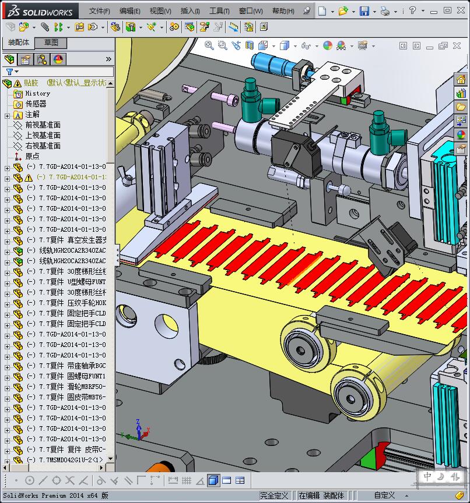The height and width of the screenshot is (503, 470).
Task: Expand the 注解 annotations tree node
Action: (x=7, y=115)
